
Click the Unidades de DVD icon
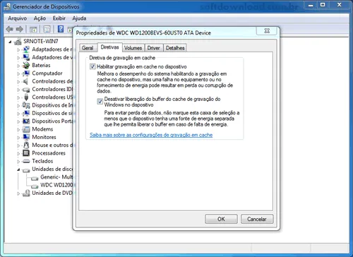[x=26, y=193]
